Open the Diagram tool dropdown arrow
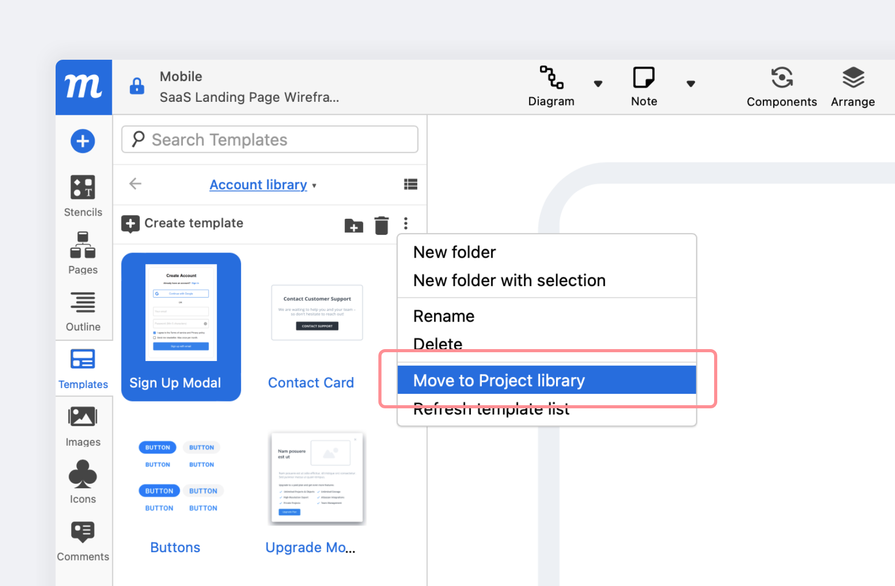The image size is (895, 586). (x=598, y=84)
